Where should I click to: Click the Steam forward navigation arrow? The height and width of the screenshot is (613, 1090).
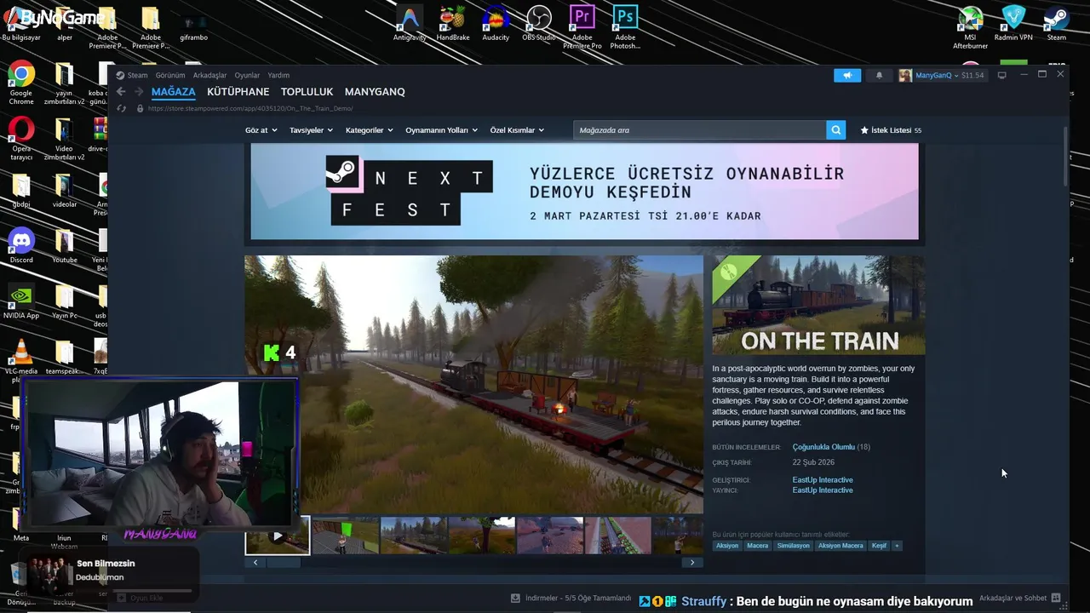click(139, 92)
